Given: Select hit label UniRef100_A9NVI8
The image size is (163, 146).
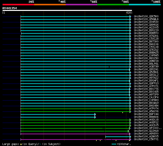Looking at the screenshot, I should 146,61.
